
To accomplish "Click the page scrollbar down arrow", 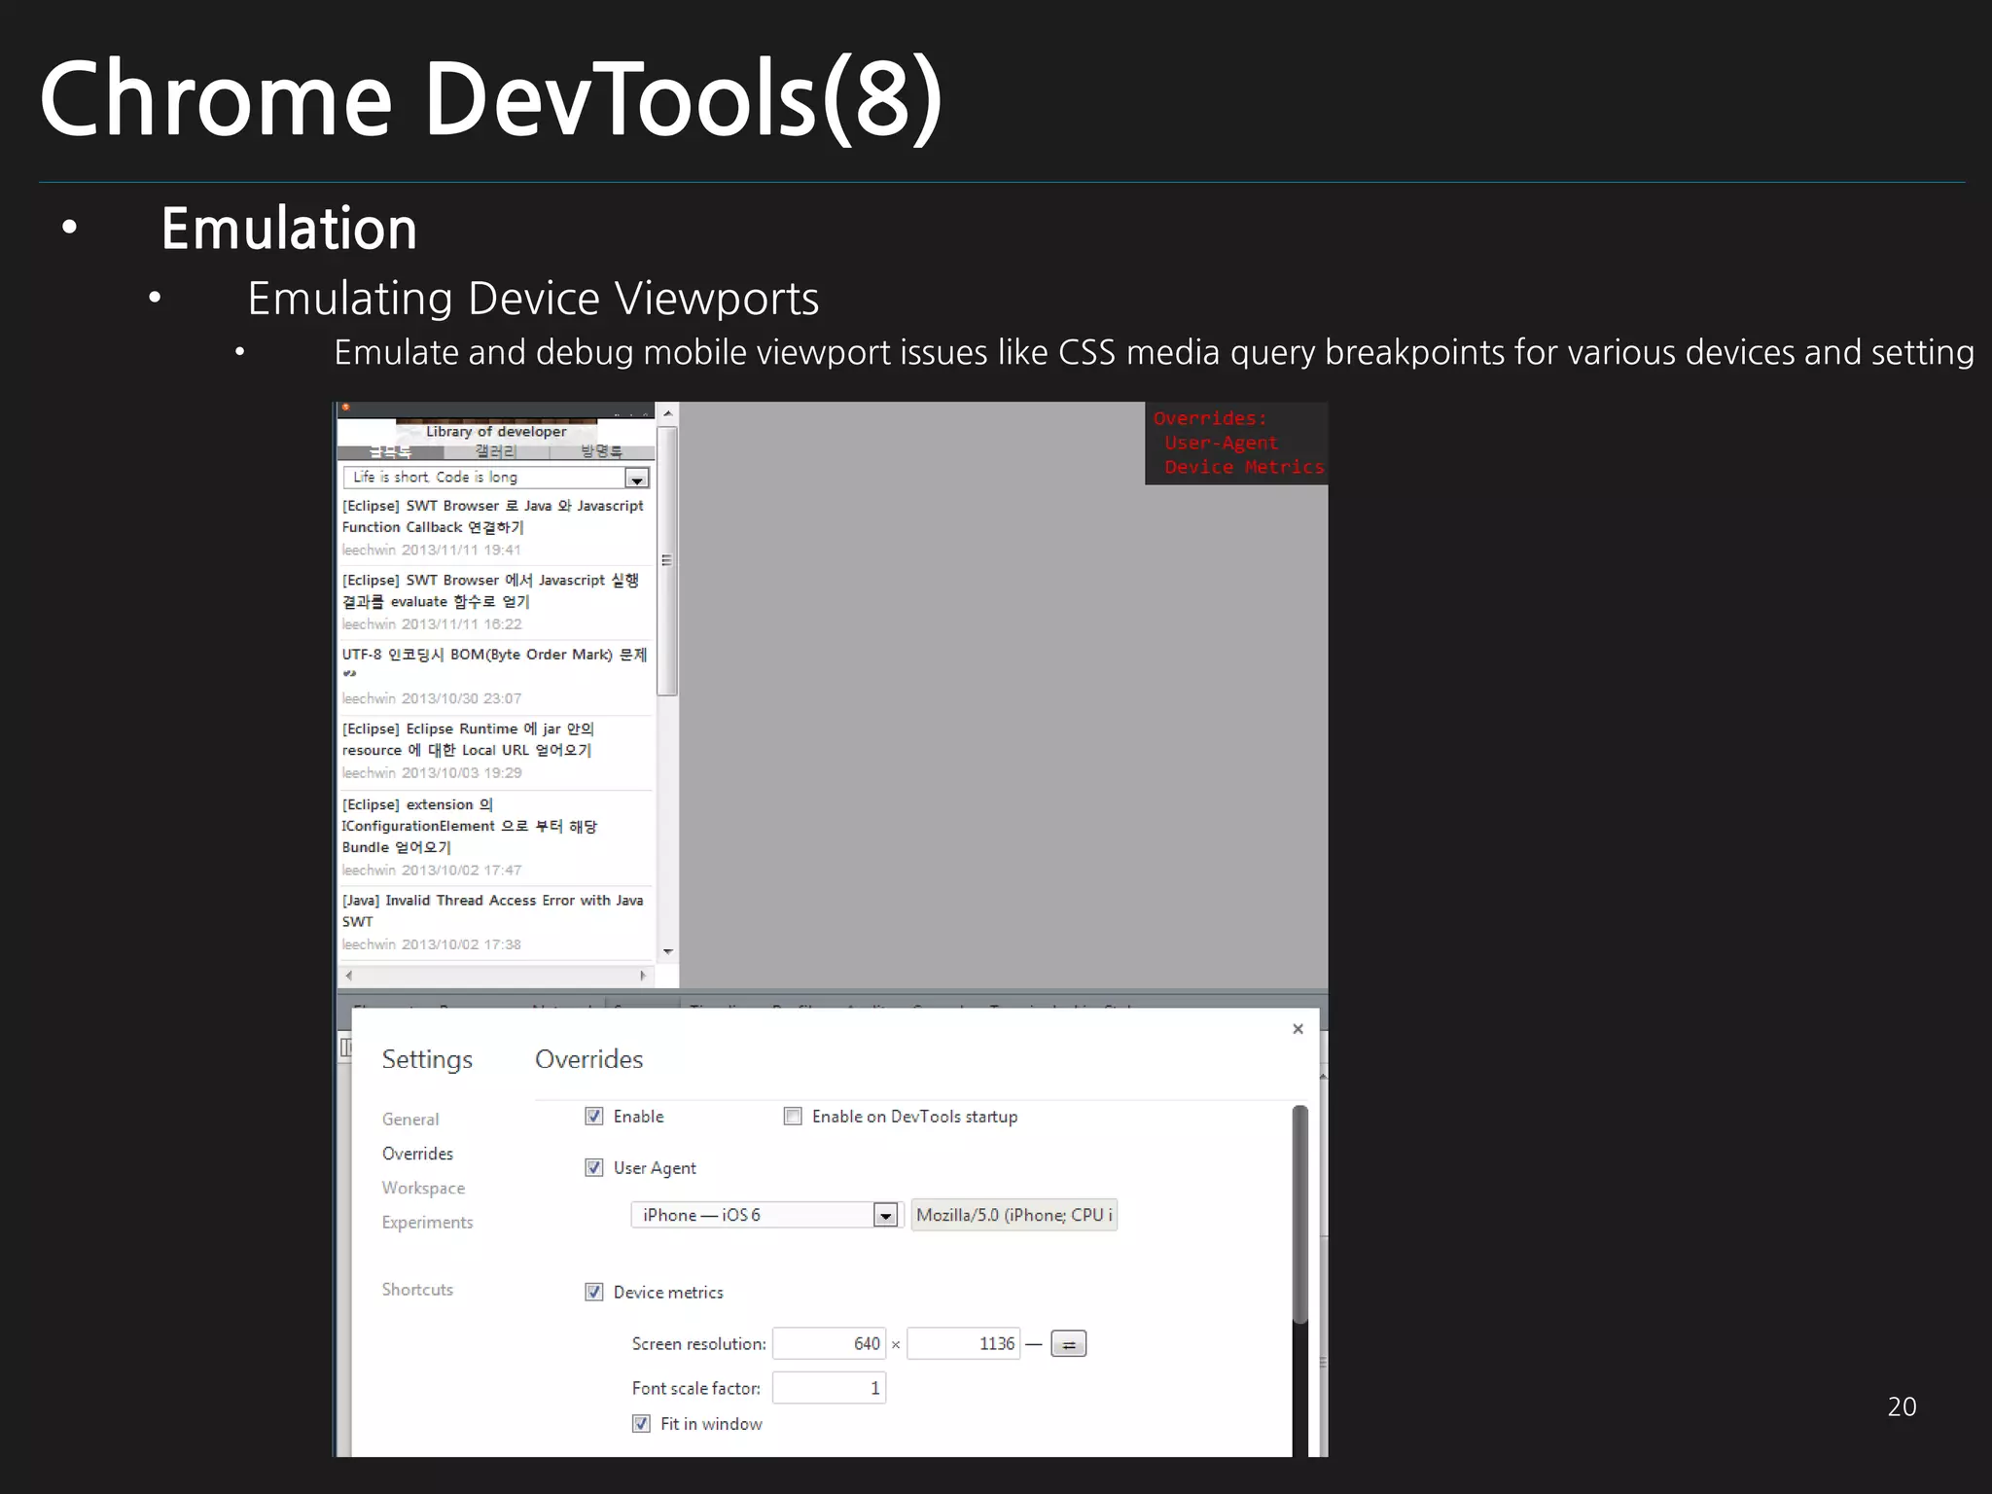I will [667, 951].
